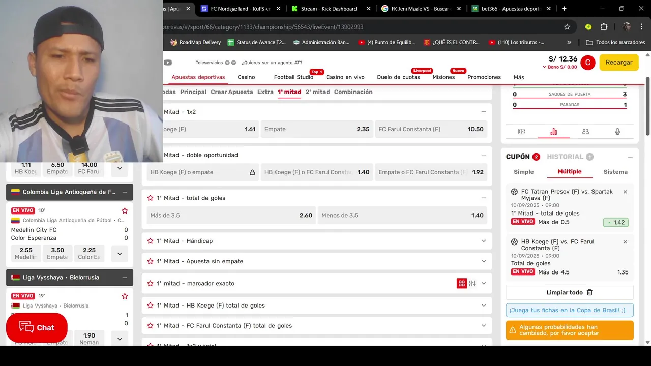
Task: Expand the 1° Mitad - Apuesta sin empate market
Action: 484,261
